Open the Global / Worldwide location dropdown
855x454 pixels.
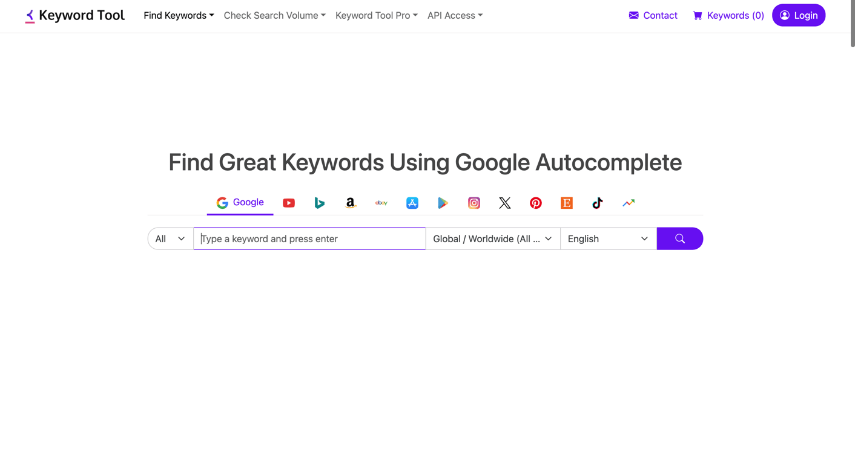(492, 239)
